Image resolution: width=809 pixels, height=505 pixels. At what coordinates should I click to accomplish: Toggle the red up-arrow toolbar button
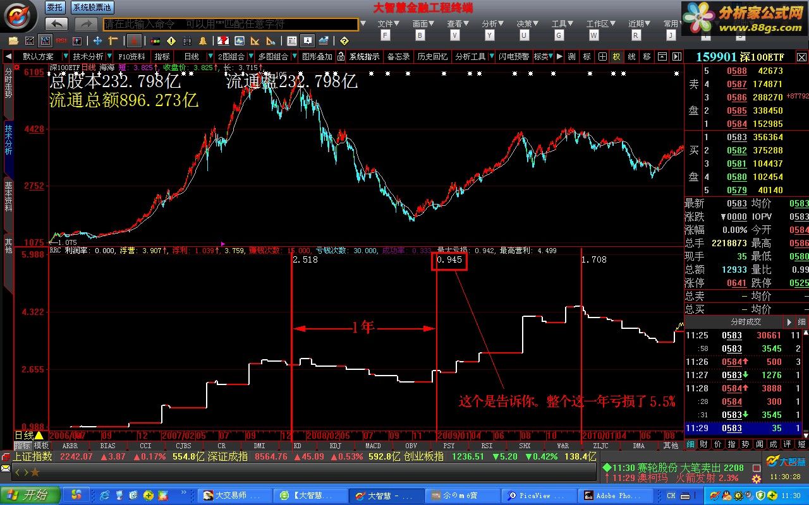(134, 41)
